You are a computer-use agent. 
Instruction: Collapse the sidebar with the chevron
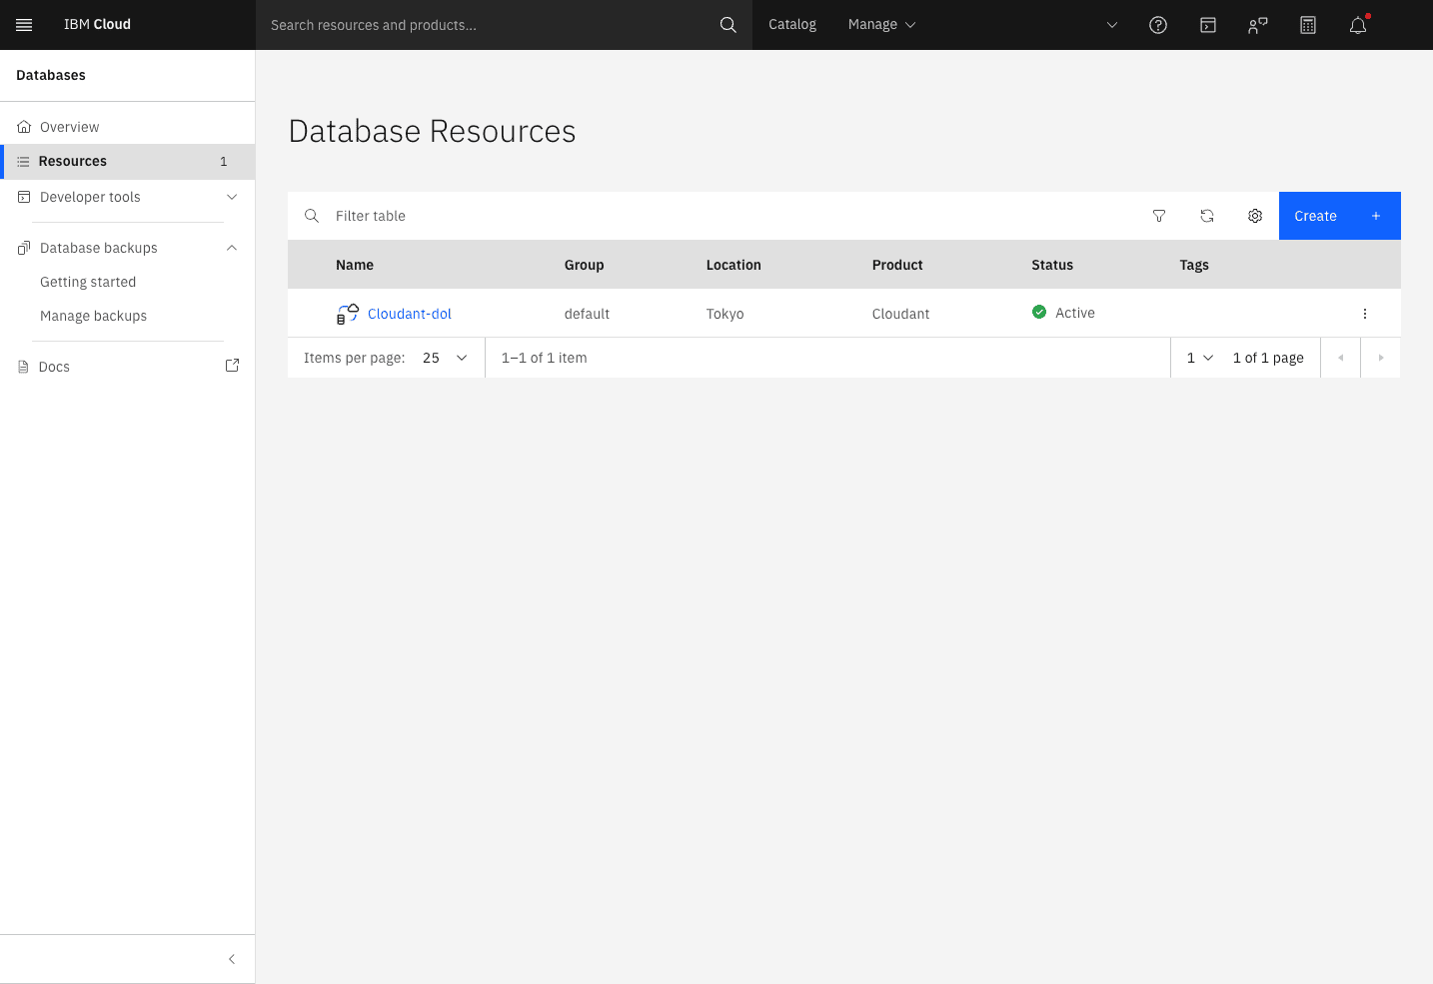232,959
